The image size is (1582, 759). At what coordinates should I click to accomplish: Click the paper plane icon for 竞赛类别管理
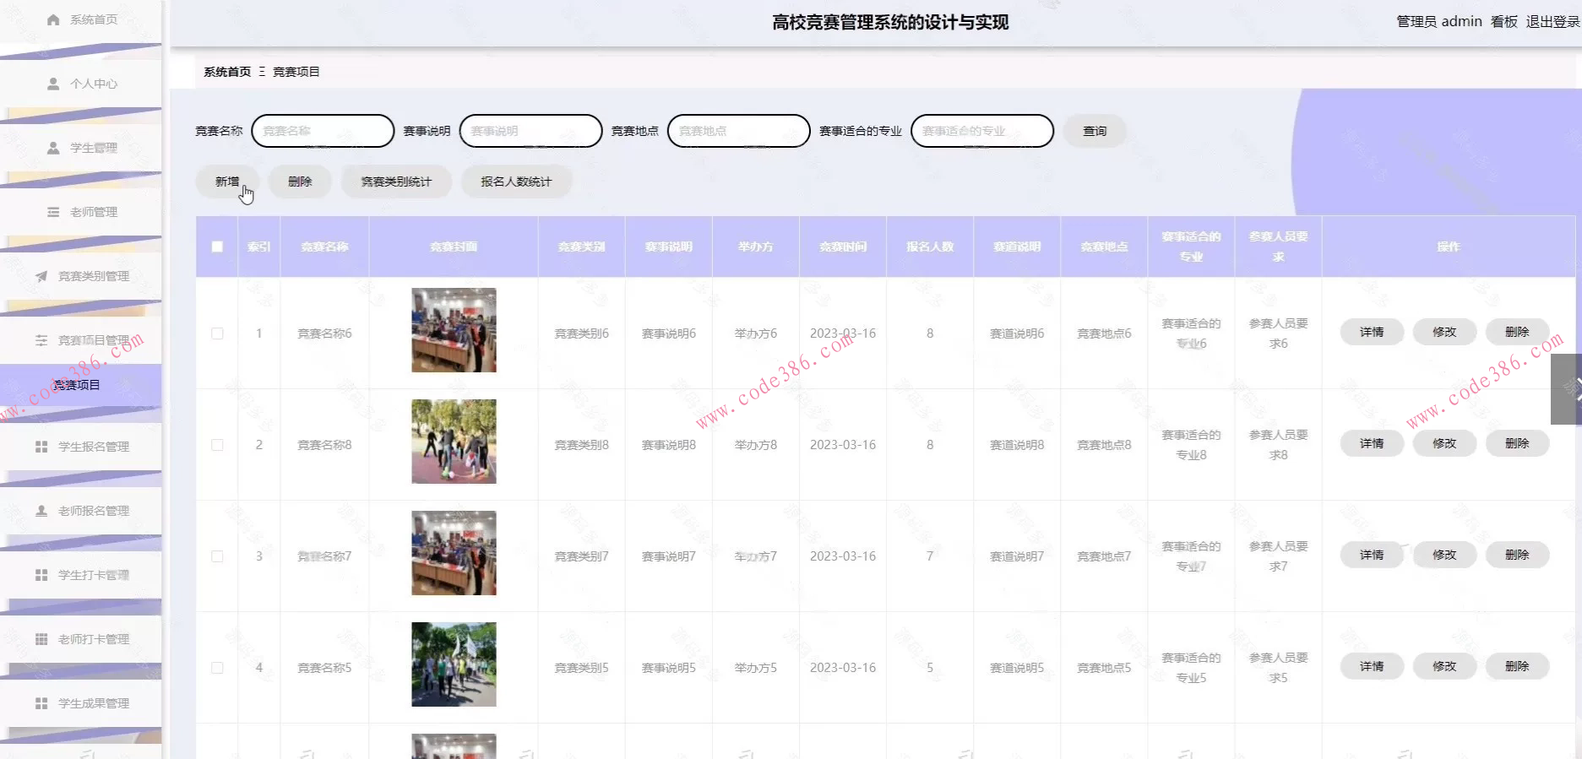click(x=41, y=276)
